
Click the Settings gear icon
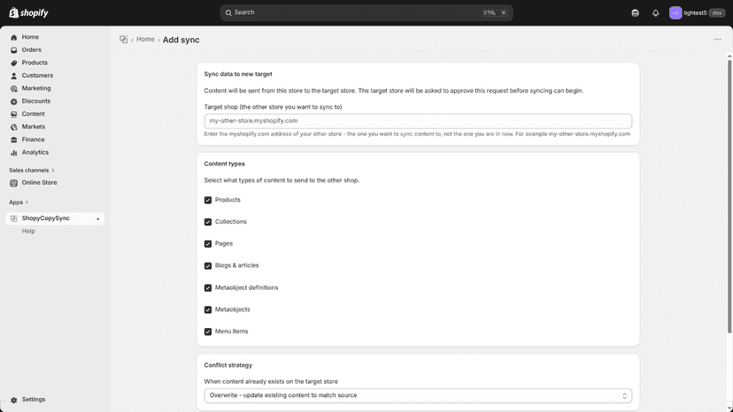tap(13, 400)
